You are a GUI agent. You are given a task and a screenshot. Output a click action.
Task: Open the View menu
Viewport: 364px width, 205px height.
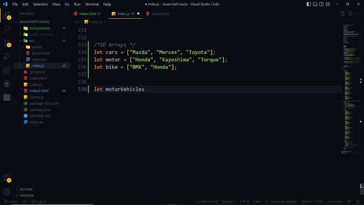tap(56, 4)
